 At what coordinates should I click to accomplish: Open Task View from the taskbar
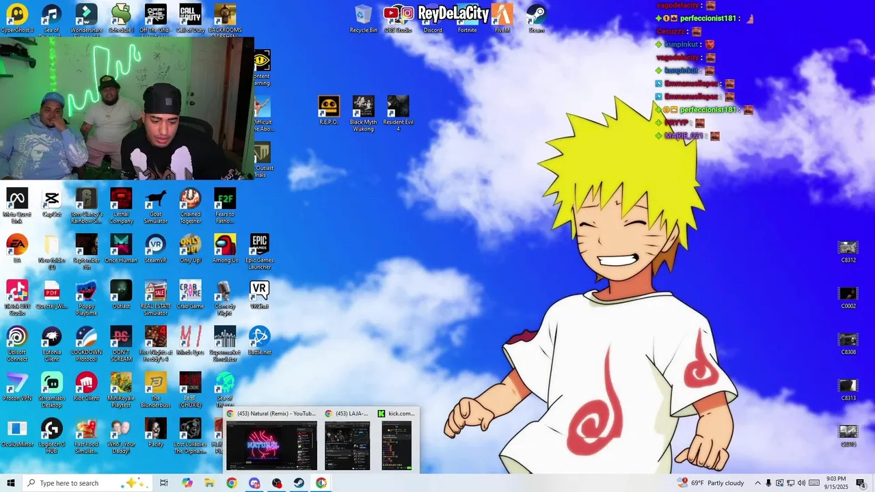(x=164, y=483)
